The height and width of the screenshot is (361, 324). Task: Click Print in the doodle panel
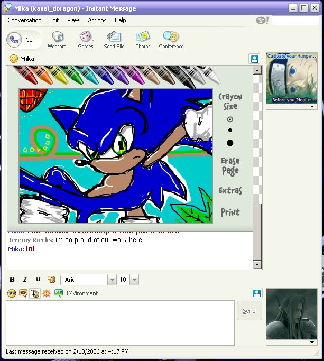(x=230, y=212)
